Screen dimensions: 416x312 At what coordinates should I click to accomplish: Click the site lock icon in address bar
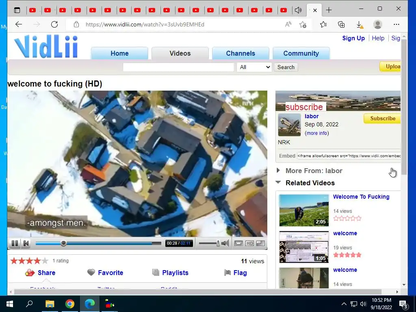click(x=76, y=24)
